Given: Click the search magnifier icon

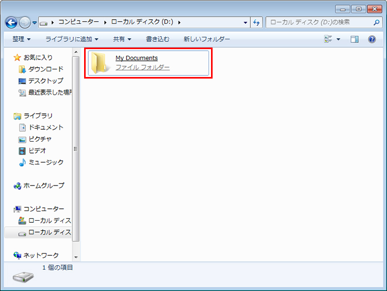Looking at the screenshot, I should pos(376,23).
